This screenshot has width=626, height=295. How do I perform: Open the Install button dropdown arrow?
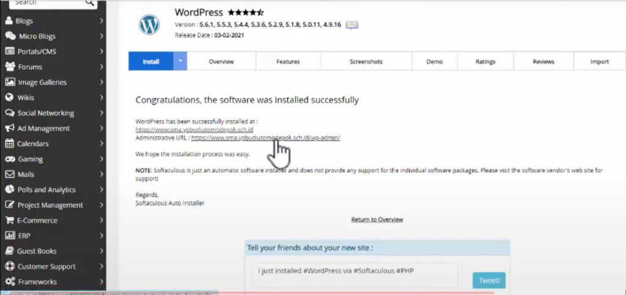(x=180, y=62)
